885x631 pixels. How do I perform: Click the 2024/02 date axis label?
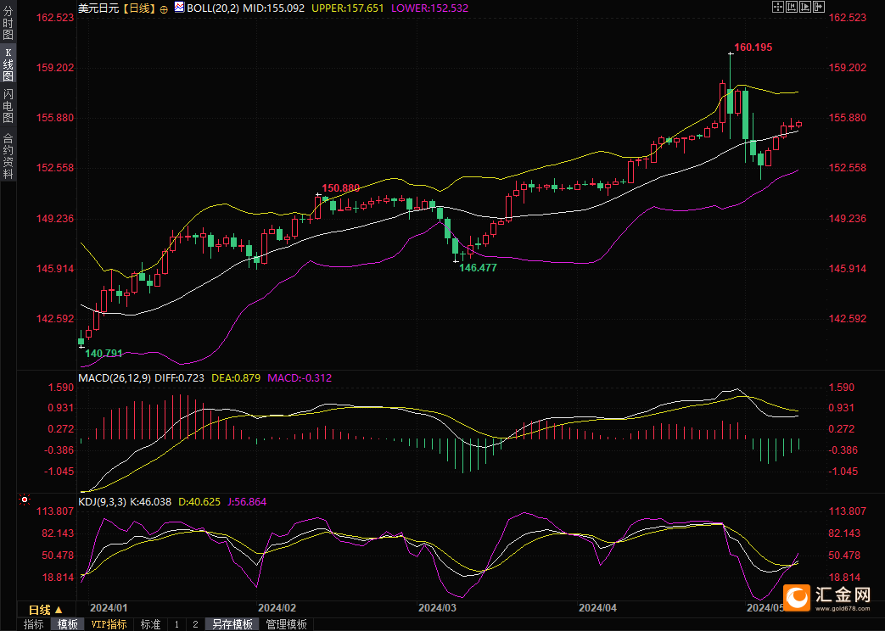[277, 608]
